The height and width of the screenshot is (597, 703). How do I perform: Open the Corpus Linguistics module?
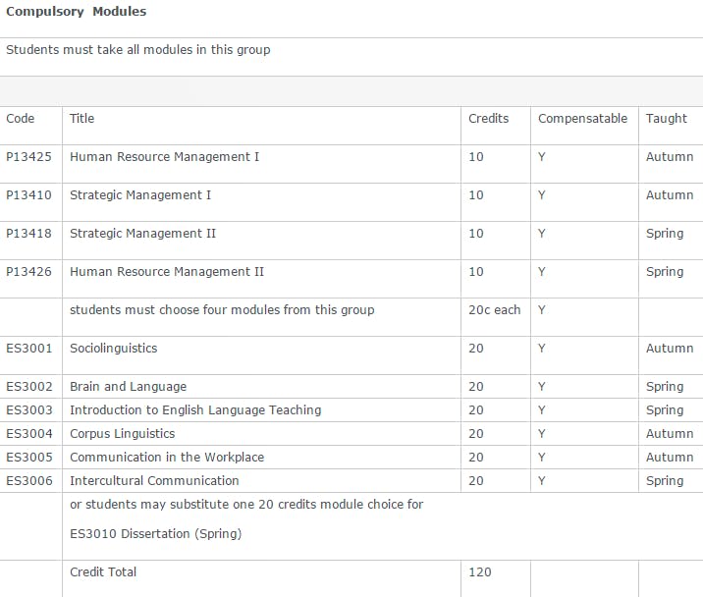[122, 434]
